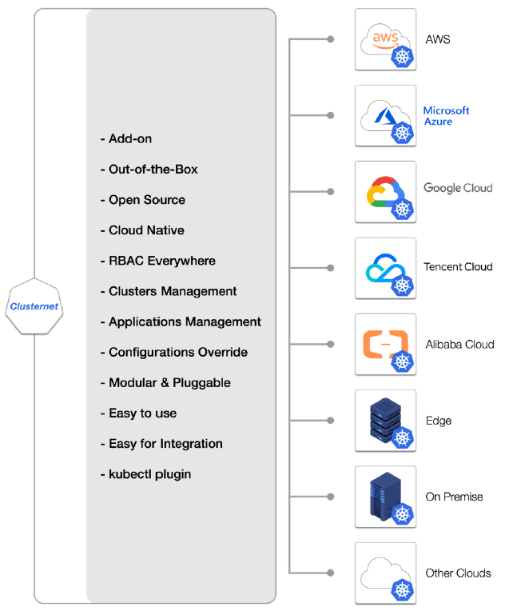
Task: Click the Easy to use feature line
Action: [x=138, y=413]
